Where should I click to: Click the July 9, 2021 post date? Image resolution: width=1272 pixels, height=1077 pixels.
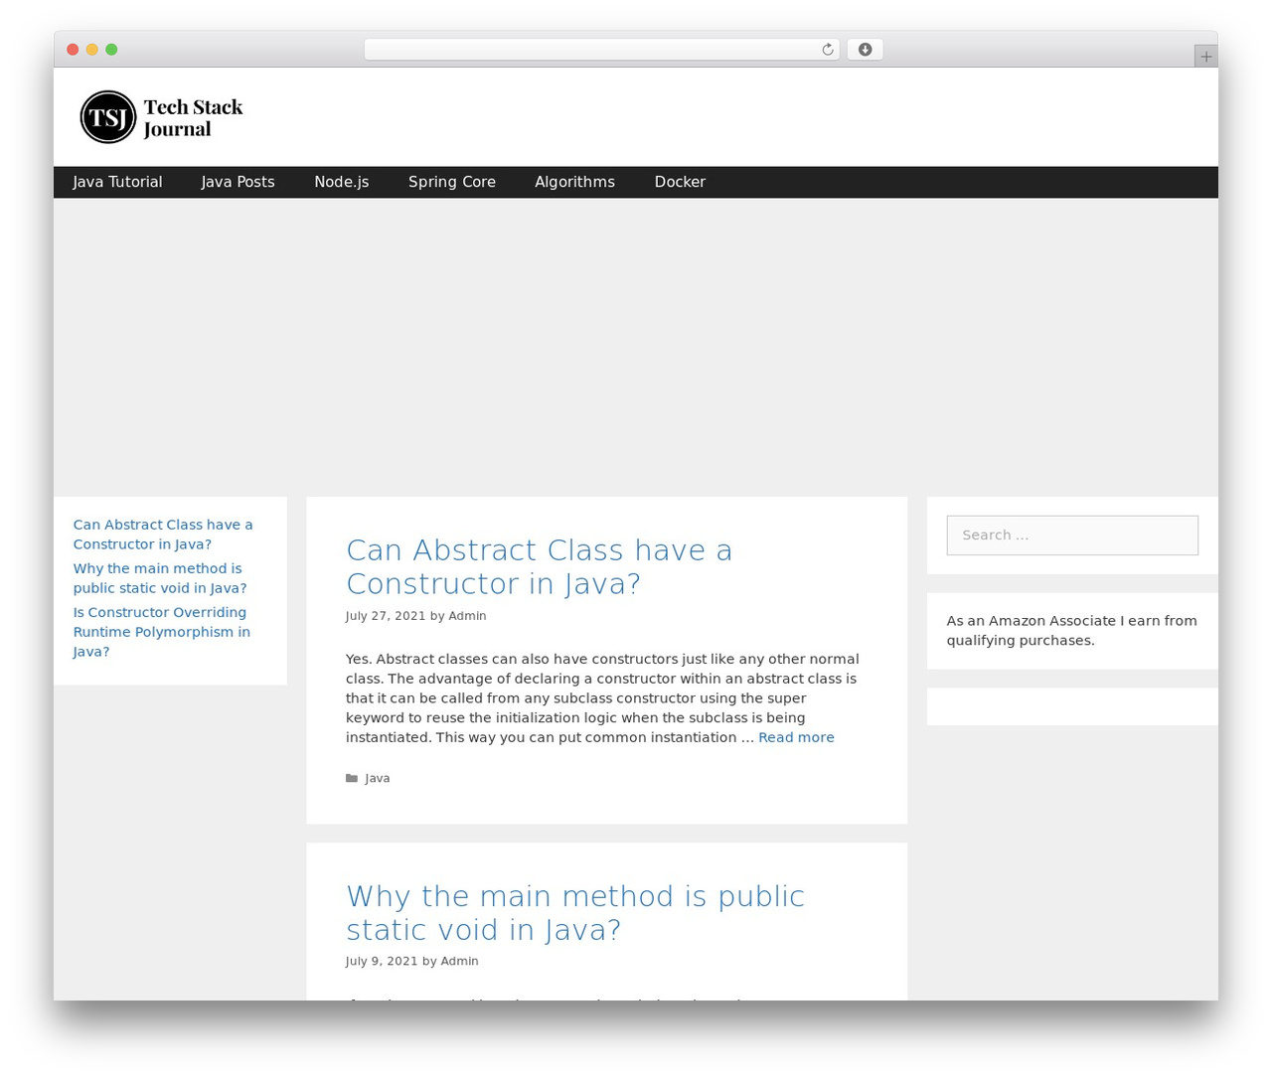pyautogui.click(x=382, y=962)
